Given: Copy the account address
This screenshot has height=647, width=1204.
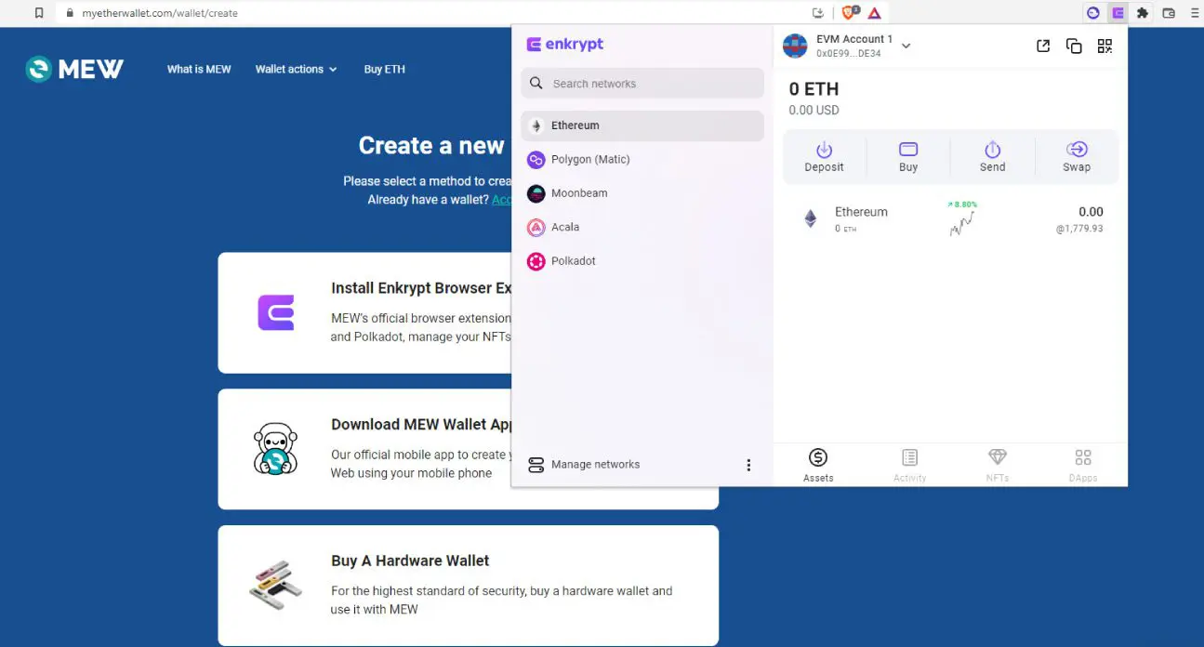Looking at the screenshot, I should 1074,46.
